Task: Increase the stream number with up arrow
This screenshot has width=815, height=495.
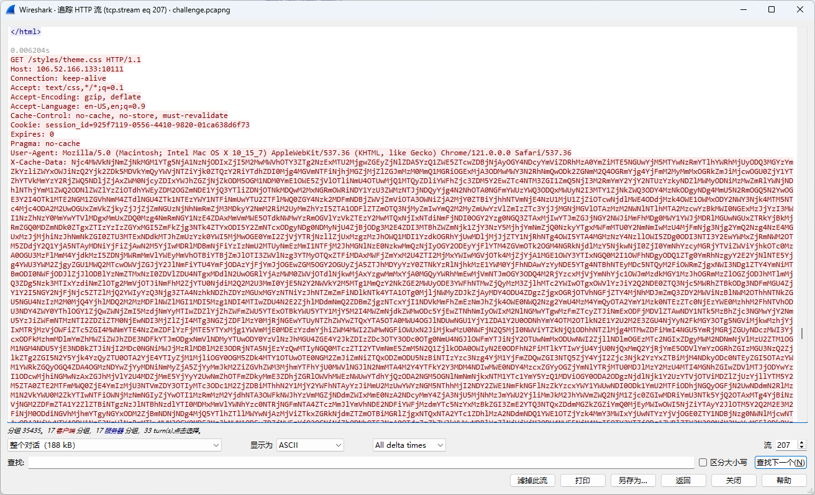Action: click(801, 442)
